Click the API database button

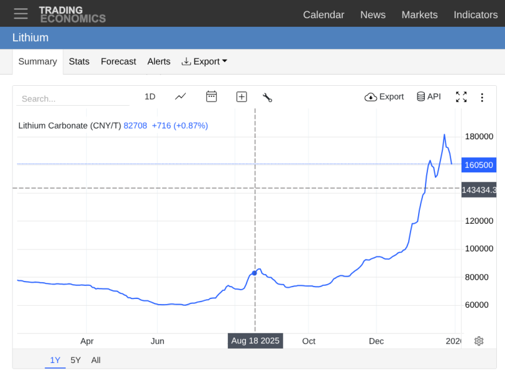tap(429, 96)
